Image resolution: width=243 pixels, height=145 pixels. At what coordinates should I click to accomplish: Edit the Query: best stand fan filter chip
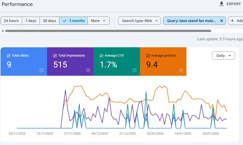coord(191,21)
